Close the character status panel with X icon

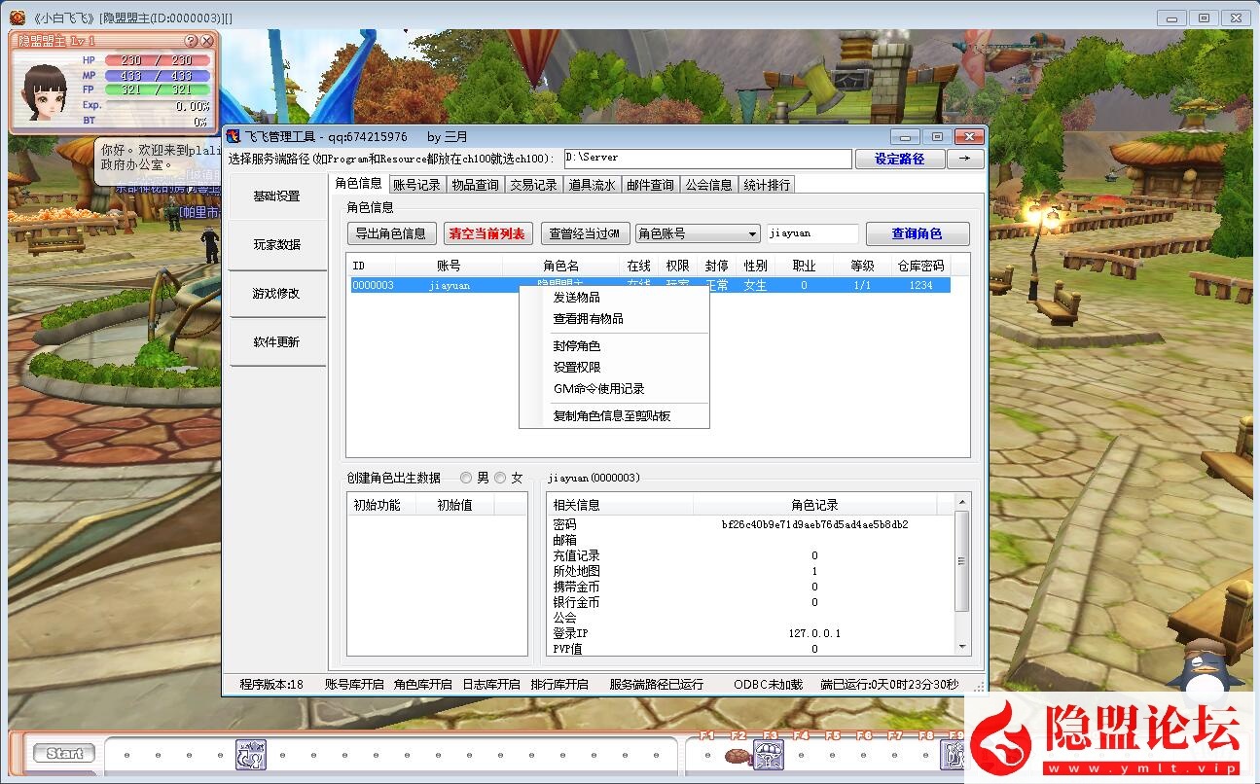click(207, 41)
